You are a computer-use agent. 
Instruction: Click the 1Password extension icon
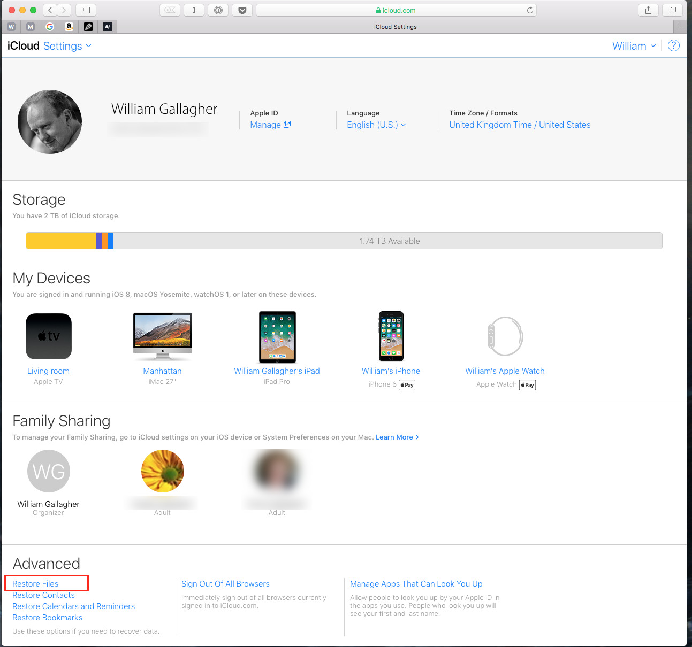218,10
